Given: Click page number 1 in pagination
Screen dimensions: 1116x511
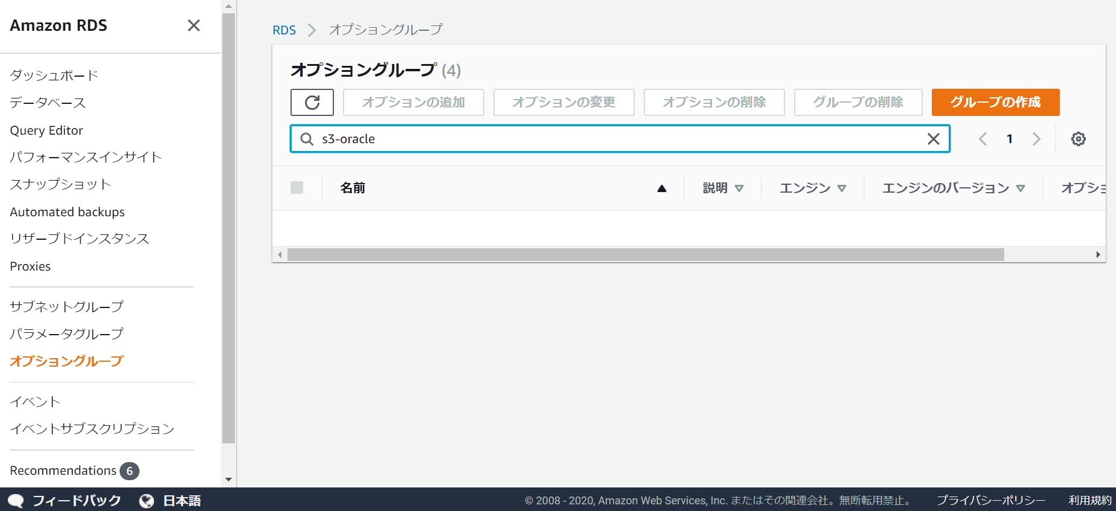Looking at the screenshot, I should pyautogui.click(x=1009, y=139).
